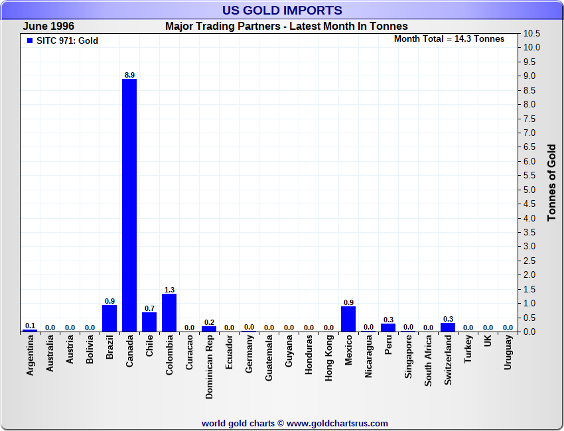Click the Hong Kong axis label
Viewport: 564px width, 431px height.
pos(328,357)
